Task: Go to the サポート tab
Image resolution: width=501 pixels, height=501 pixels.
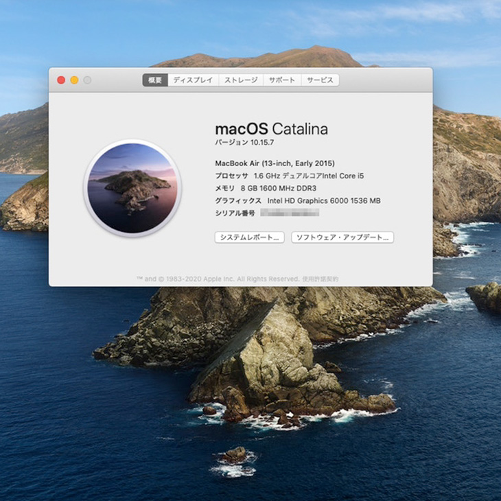Action: pos(282,80)
